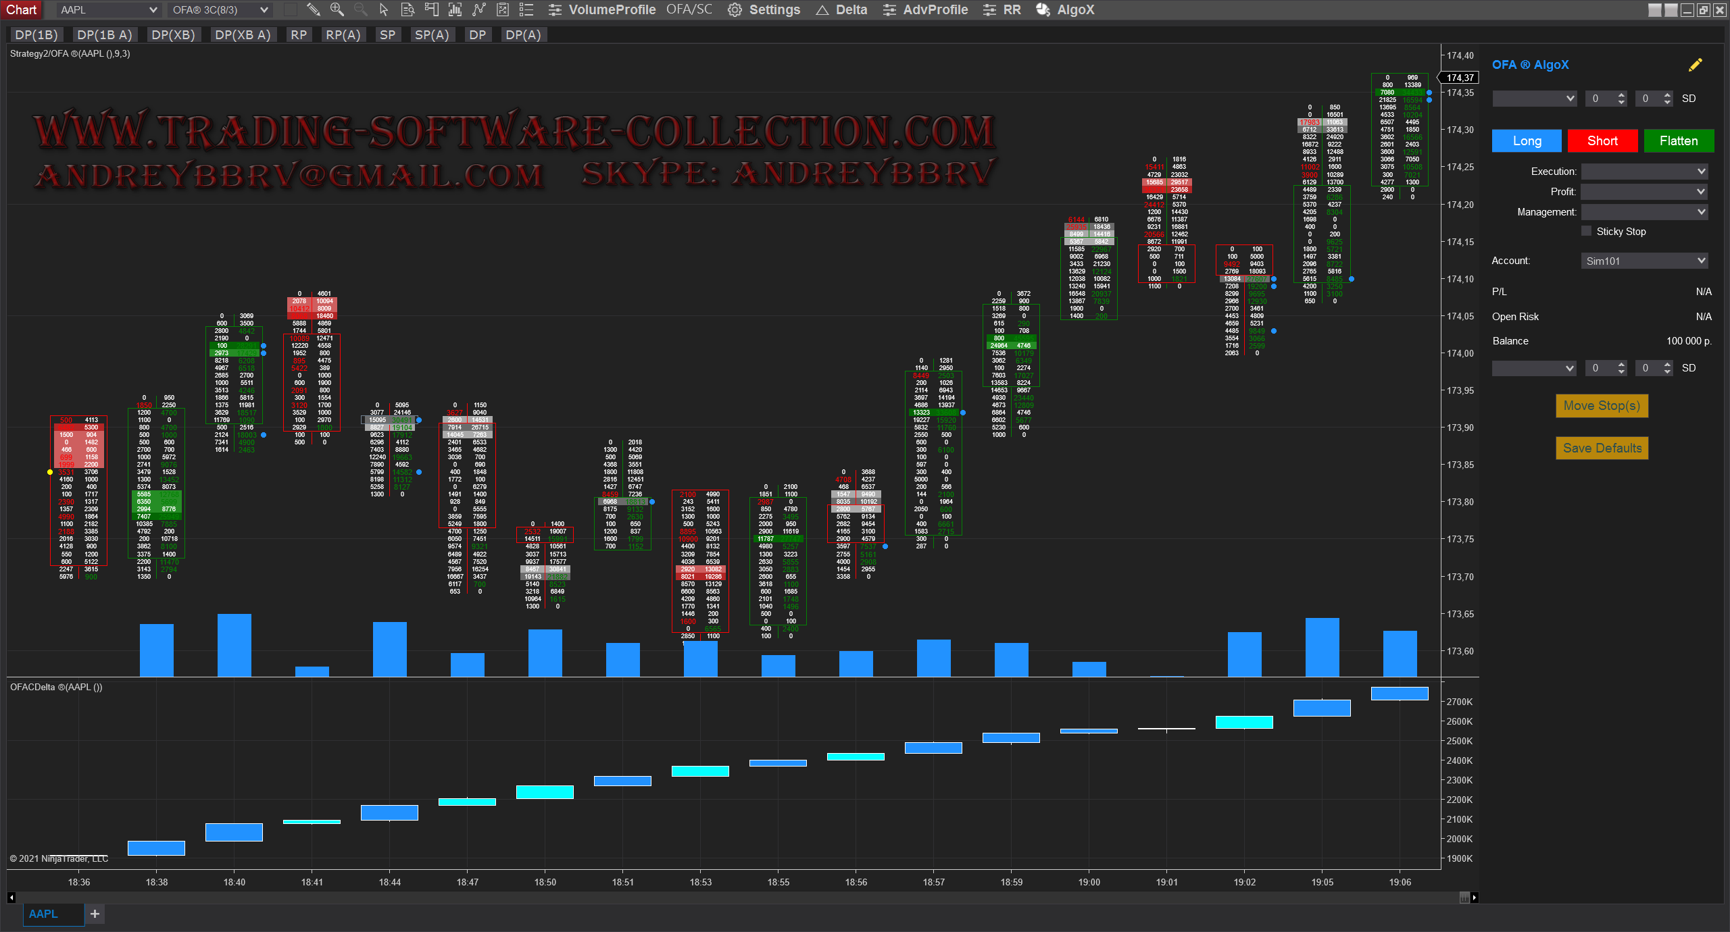
Task: Open the AAPL instrument selector dropdown
Action: point(108,9)
